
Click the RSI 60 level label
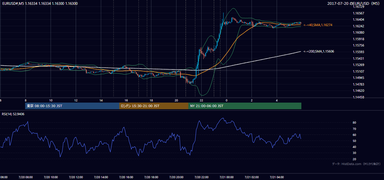point(355,135)
